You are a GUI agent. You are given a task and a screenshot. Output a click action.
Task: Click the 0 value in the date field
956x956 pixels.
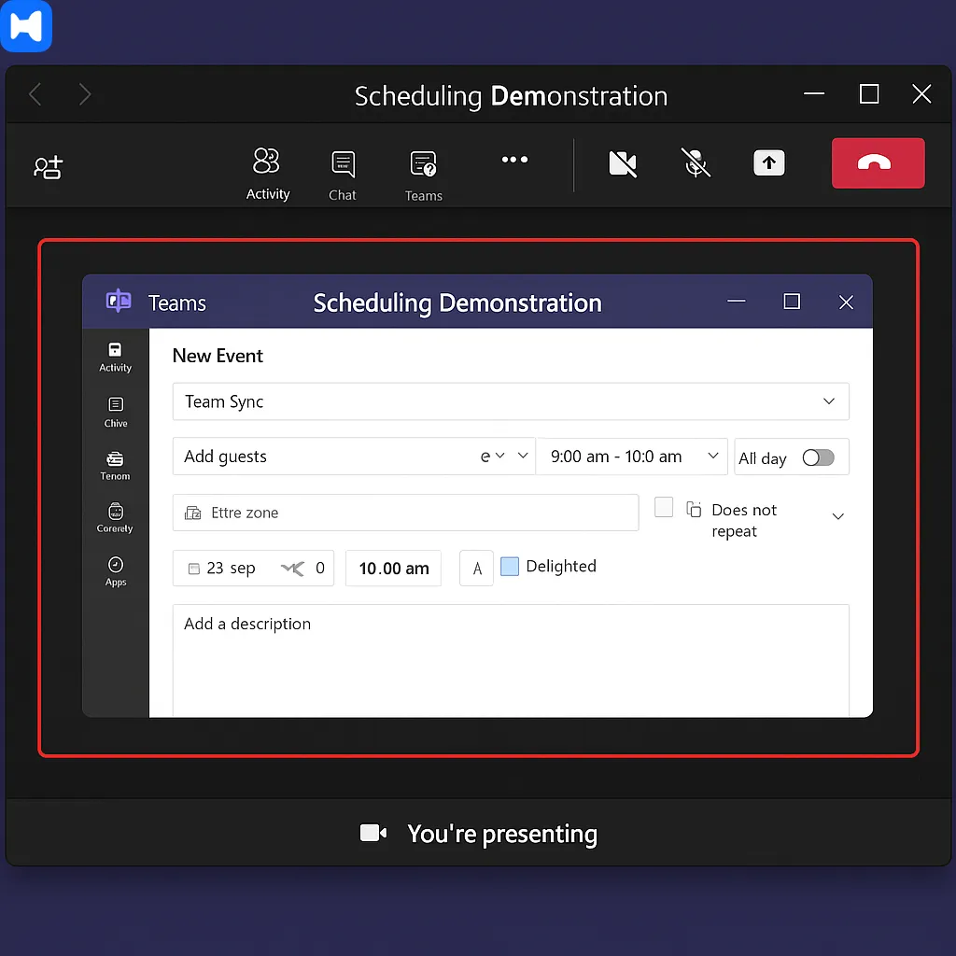pos(319,569)
